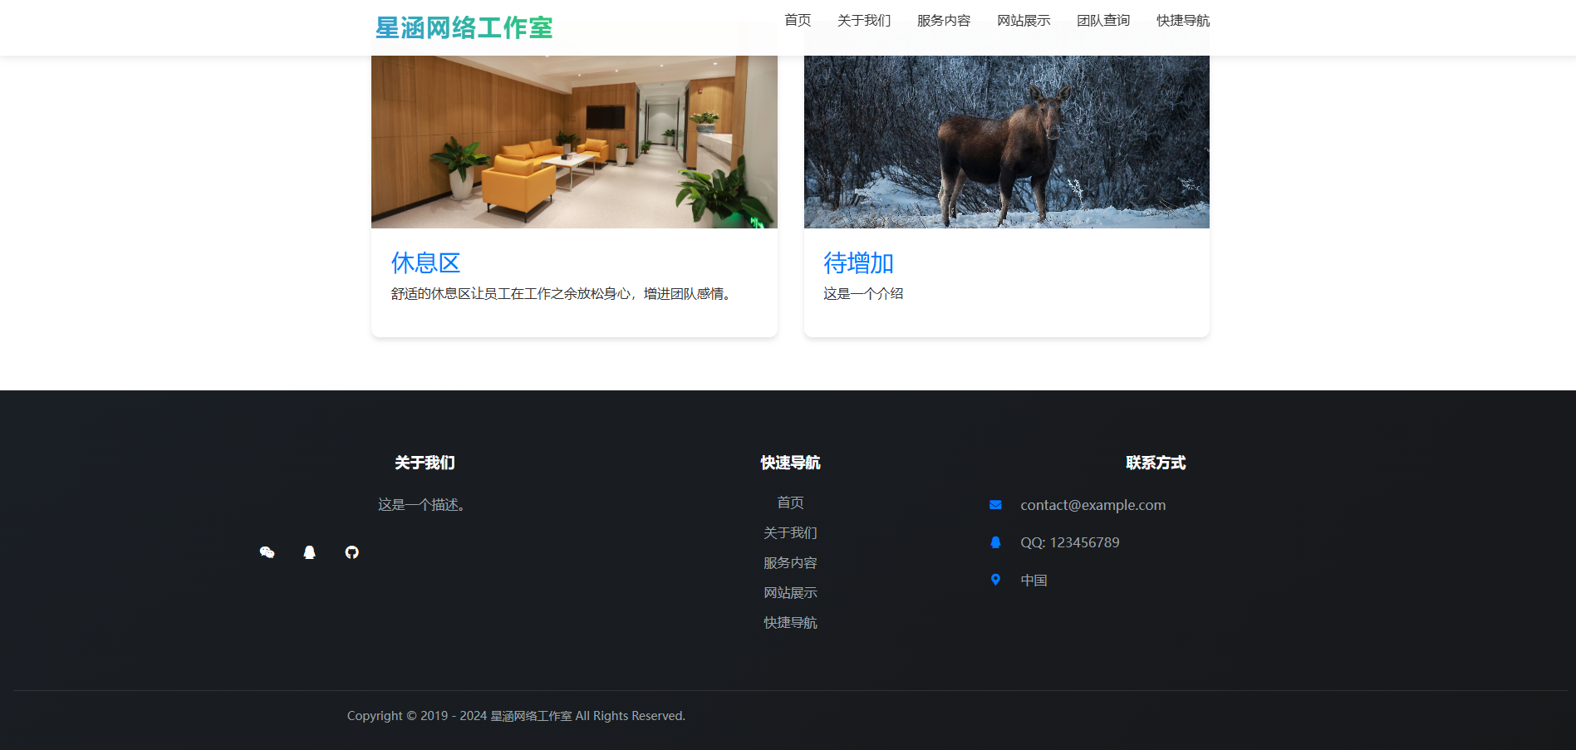The image size is (1576, 750).
Task: Open 网站展示 from the header menu
Action: pos(1024,21)
